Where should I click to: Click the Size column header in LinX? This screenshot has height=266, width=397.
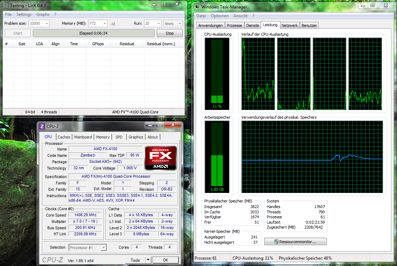coord(22,44)
